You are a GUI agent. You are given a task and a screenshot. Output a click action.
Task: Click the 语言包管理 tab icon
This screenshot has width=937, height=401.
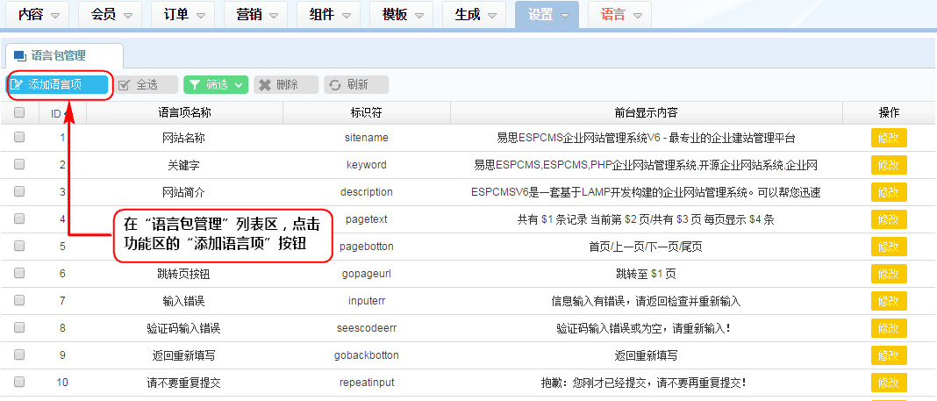coord(20,55)
